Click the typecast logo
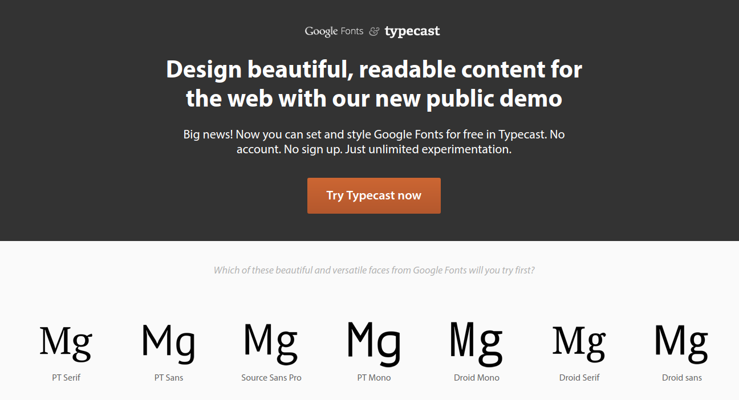 [412, 31]
